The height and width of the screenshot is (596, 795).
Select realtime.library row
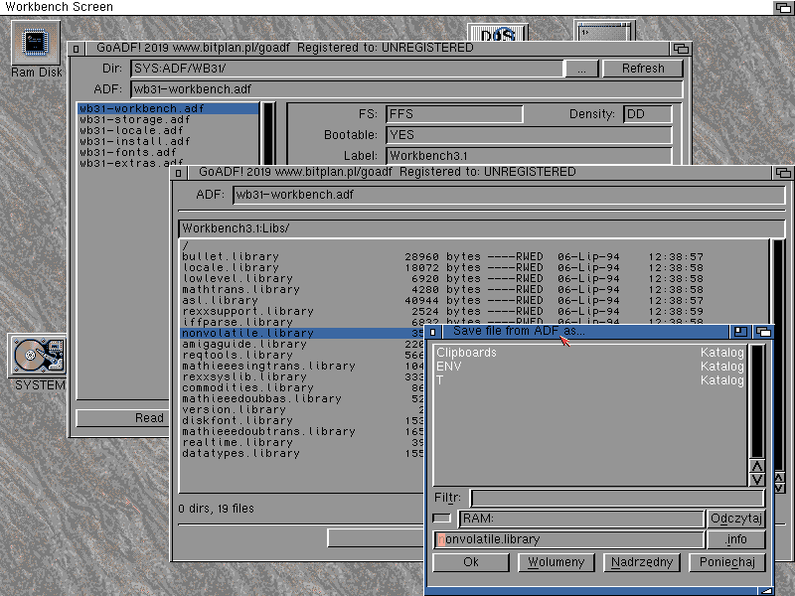pos(302,442)
